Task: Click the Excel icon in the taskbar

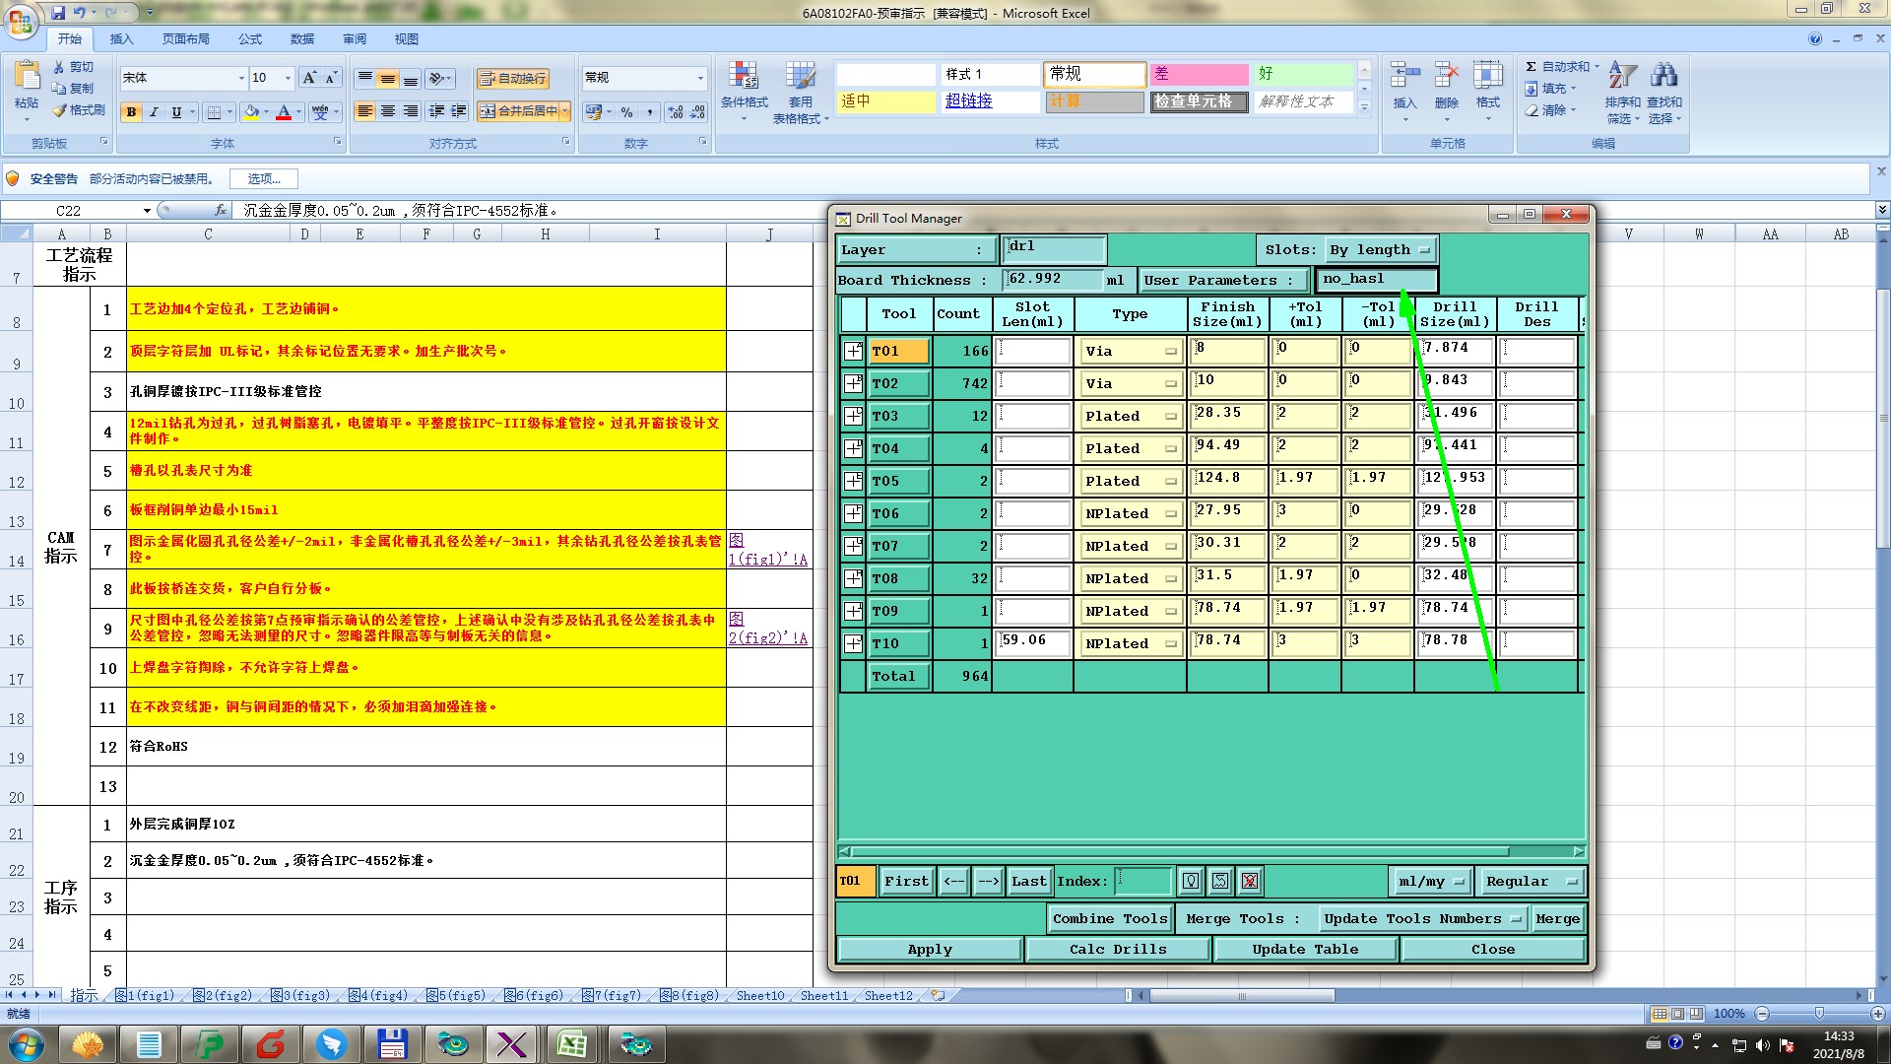Action: (572, 1043)
